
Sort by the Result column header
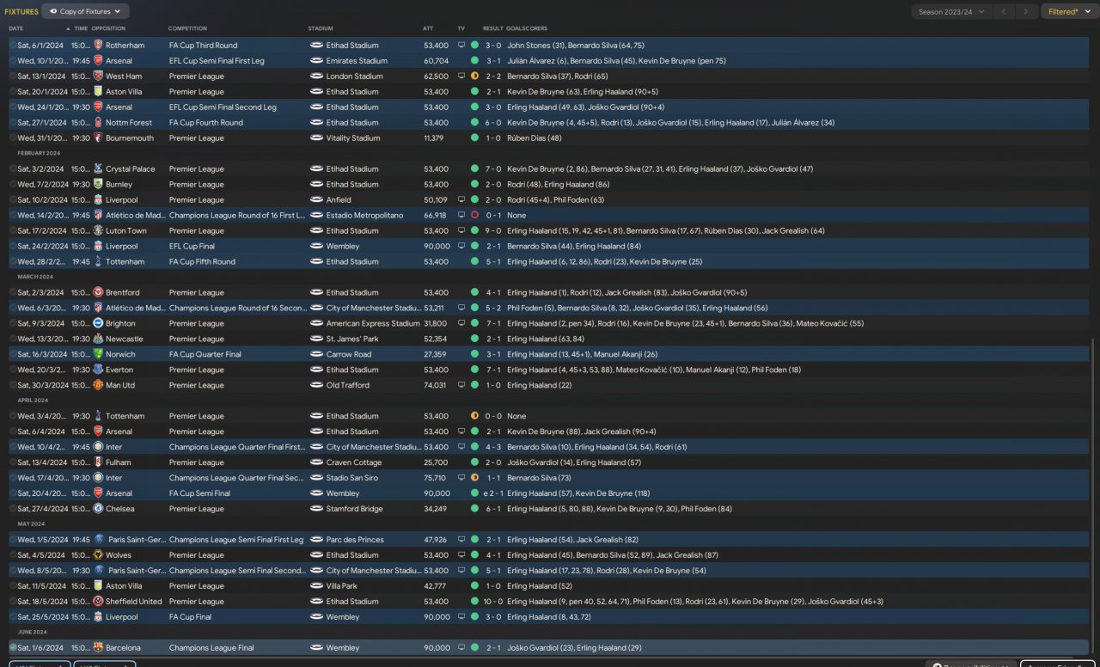pos(493,28)
